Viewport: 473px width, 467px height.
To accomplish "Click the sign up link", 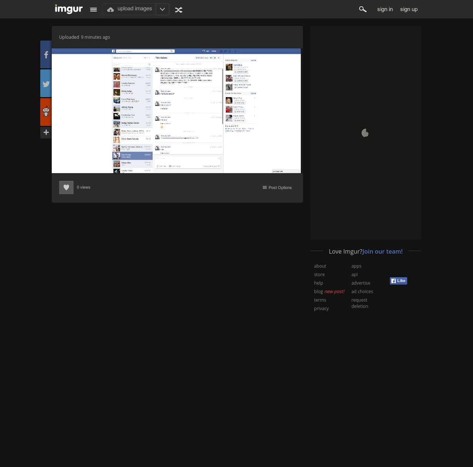I will (409, 9).
